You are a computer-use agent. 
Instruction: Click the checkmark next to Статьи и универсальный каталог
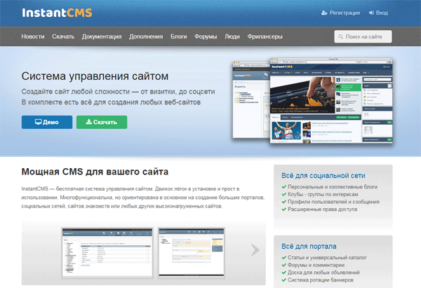click(283, 257)
